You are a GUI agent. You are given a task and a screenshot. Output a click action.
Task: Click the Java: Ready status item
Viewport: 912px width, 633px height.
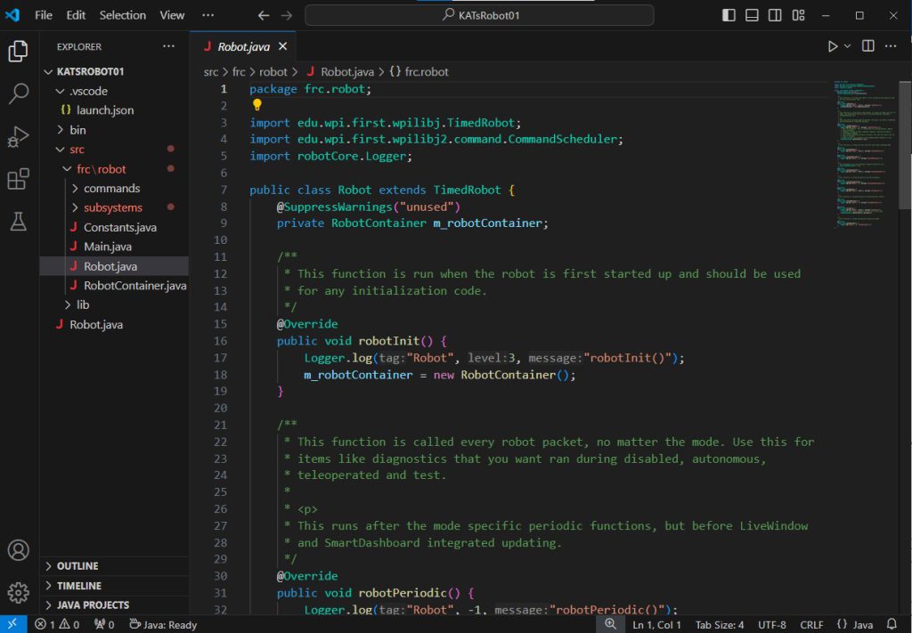[x=163, y=625]
